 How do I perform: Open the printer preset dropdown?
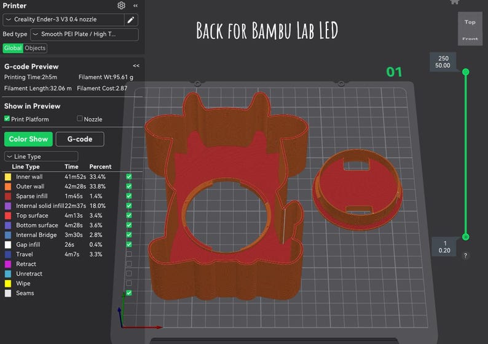coord(63,20)
